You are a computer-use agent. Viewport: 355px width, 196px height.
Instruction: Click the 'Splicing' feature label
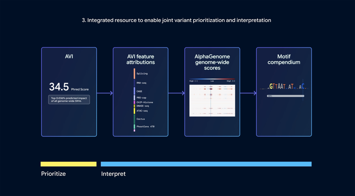click(142, 74)
